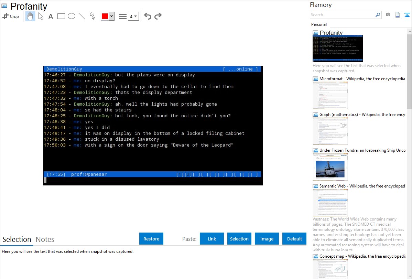Screen dimensions: 412x279
Task: Select the straight line tool
Action: click(82, 16)
